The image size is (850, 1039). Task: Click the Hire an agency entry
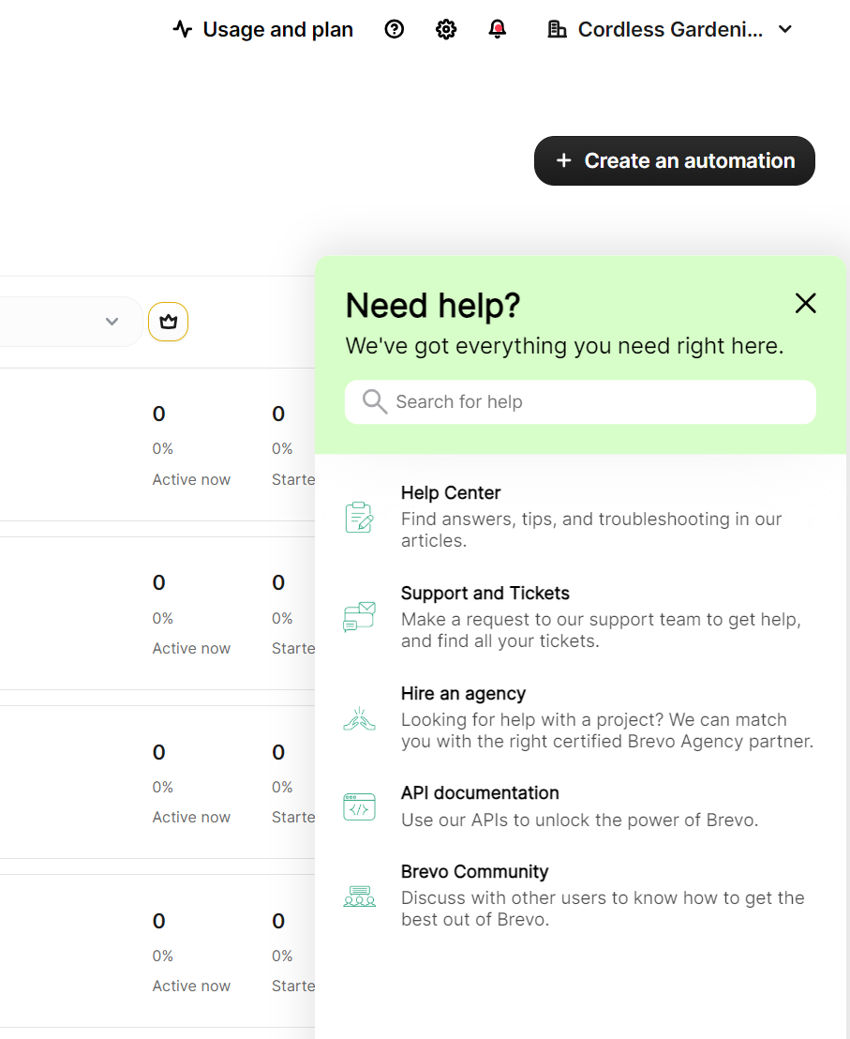(463, 693)
